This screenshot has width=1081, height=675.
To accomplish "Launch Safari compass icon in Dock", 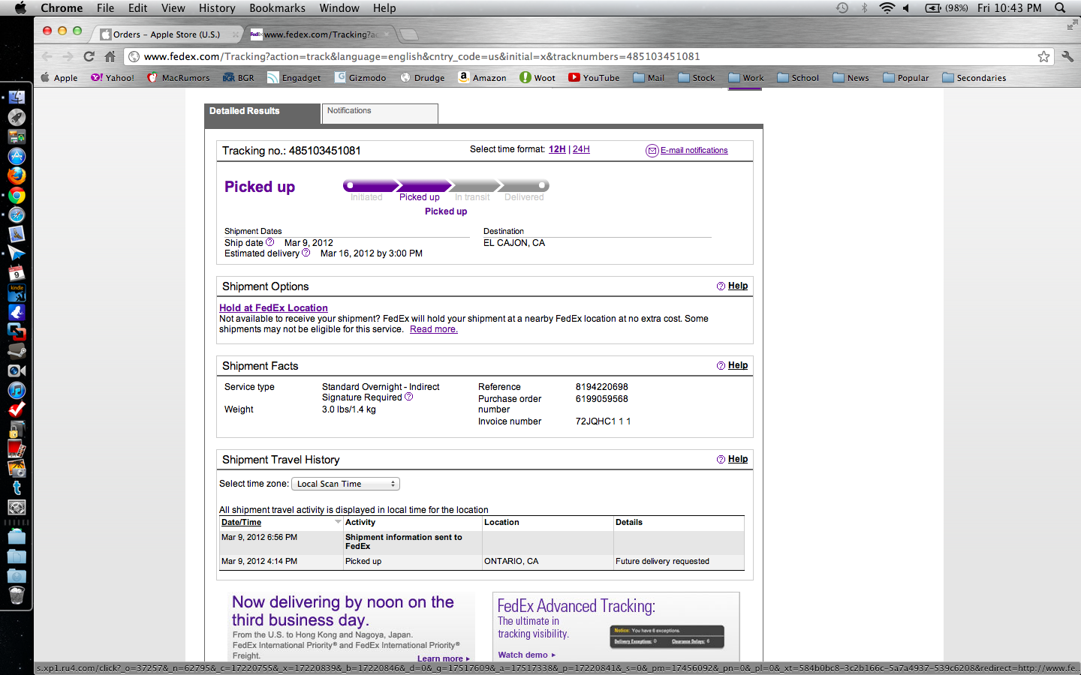I will pyautogui.click(x=17, y=215).
